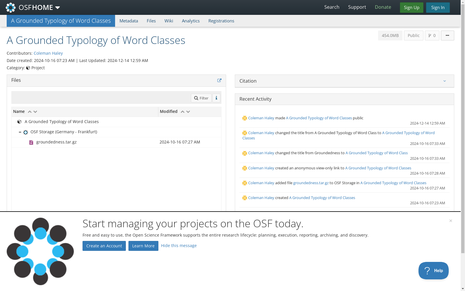Image resolution: width=465 pixels, height=291 pixels.
Task: Select OSF Storage (Germany - Frankfurt) row
Action: click(116, 132)
